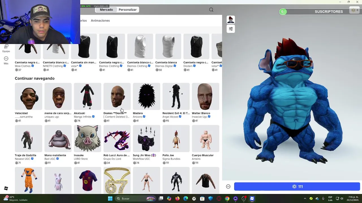Click the OneDrive cloud tray icon

[317, 198]
